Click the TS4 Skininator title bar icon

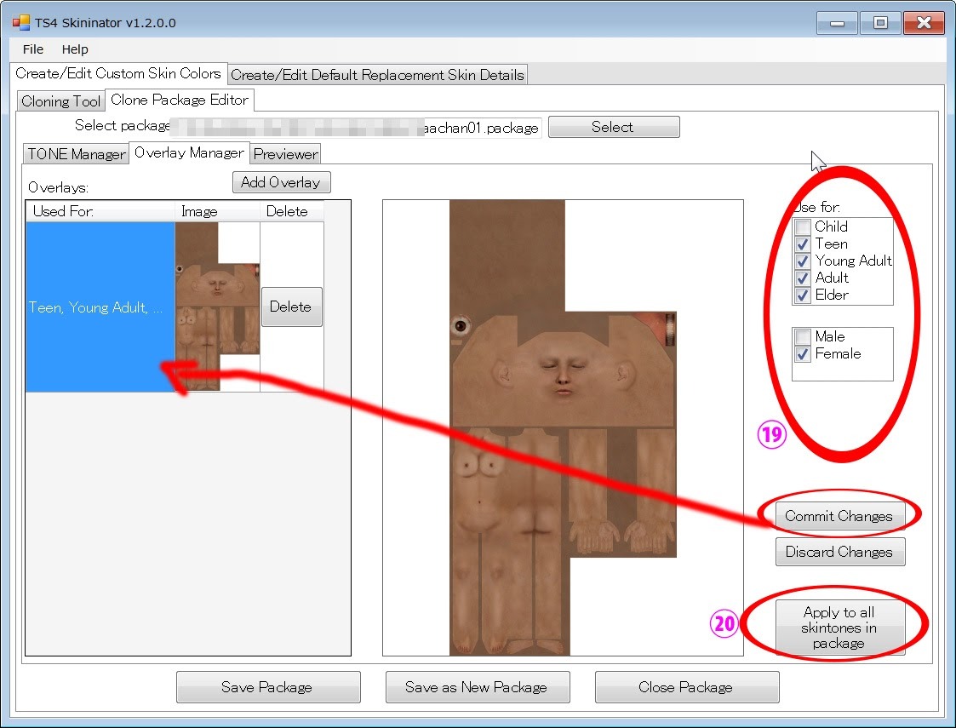(x=20, y=23)
